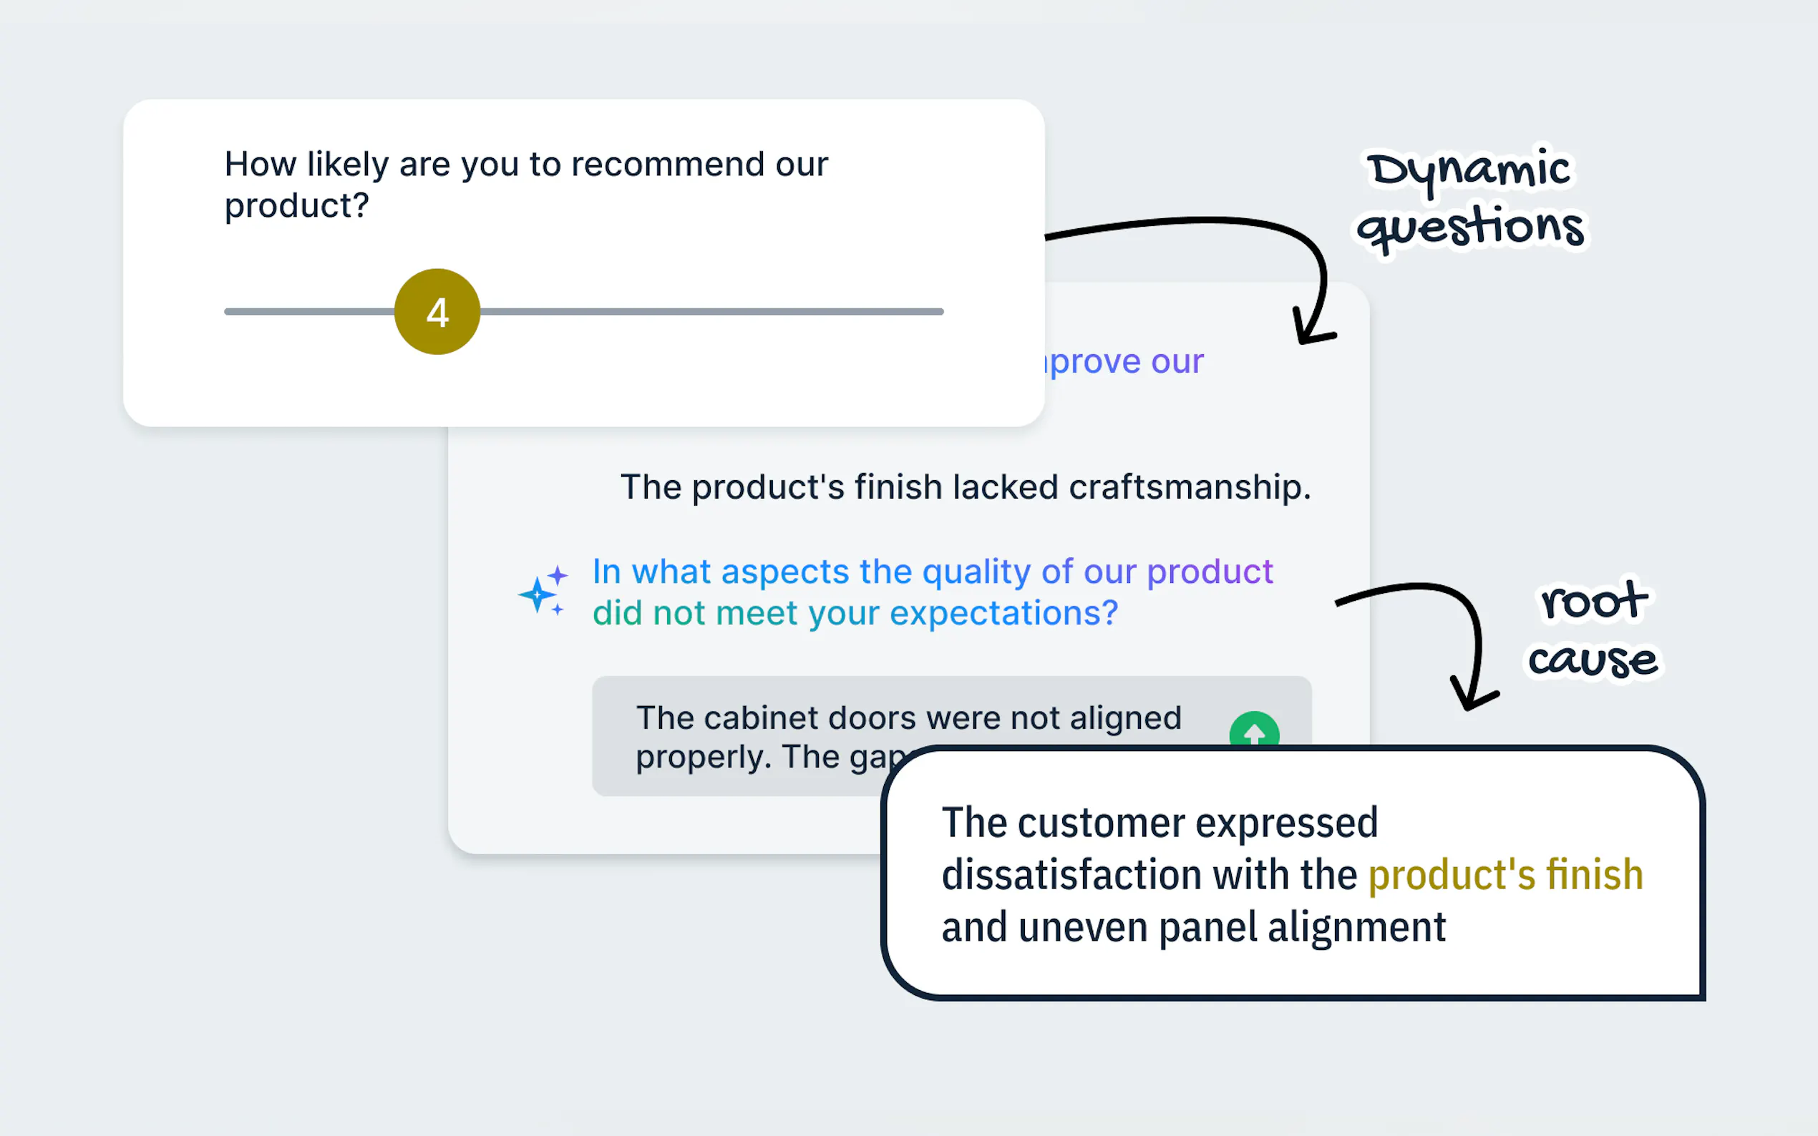The height and width of the screenshot is (1136, 1818).
Task: Click "The customer expressed" summary line
Action: pos(1160,823)
